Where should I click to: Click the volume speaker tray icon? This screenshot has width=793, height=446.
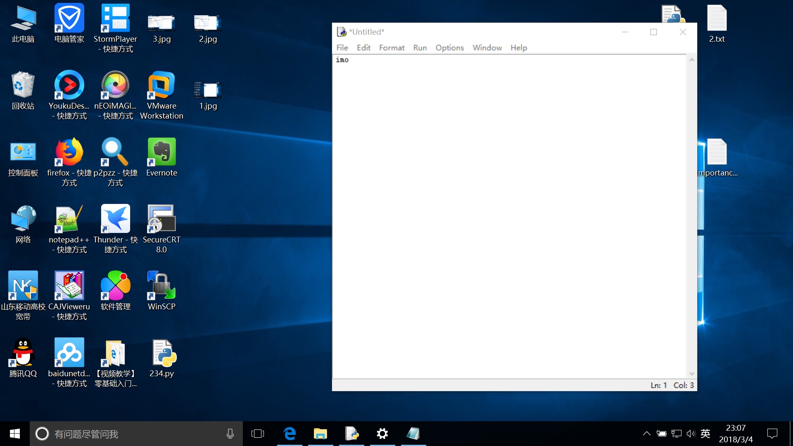click(691, 434)
